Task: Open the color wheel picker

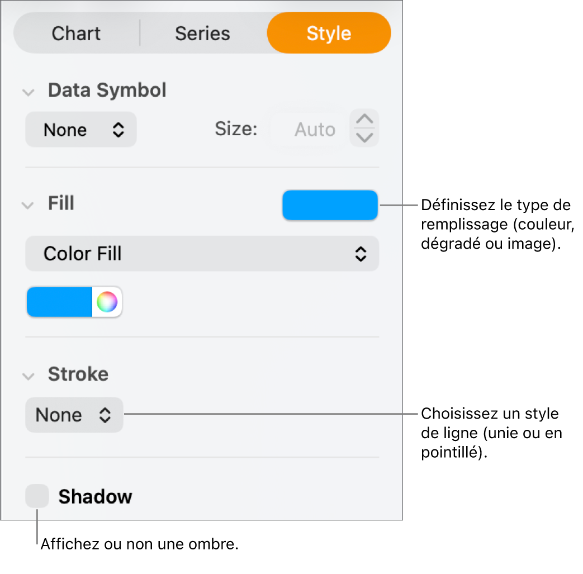Action: (x=107, y=302)
